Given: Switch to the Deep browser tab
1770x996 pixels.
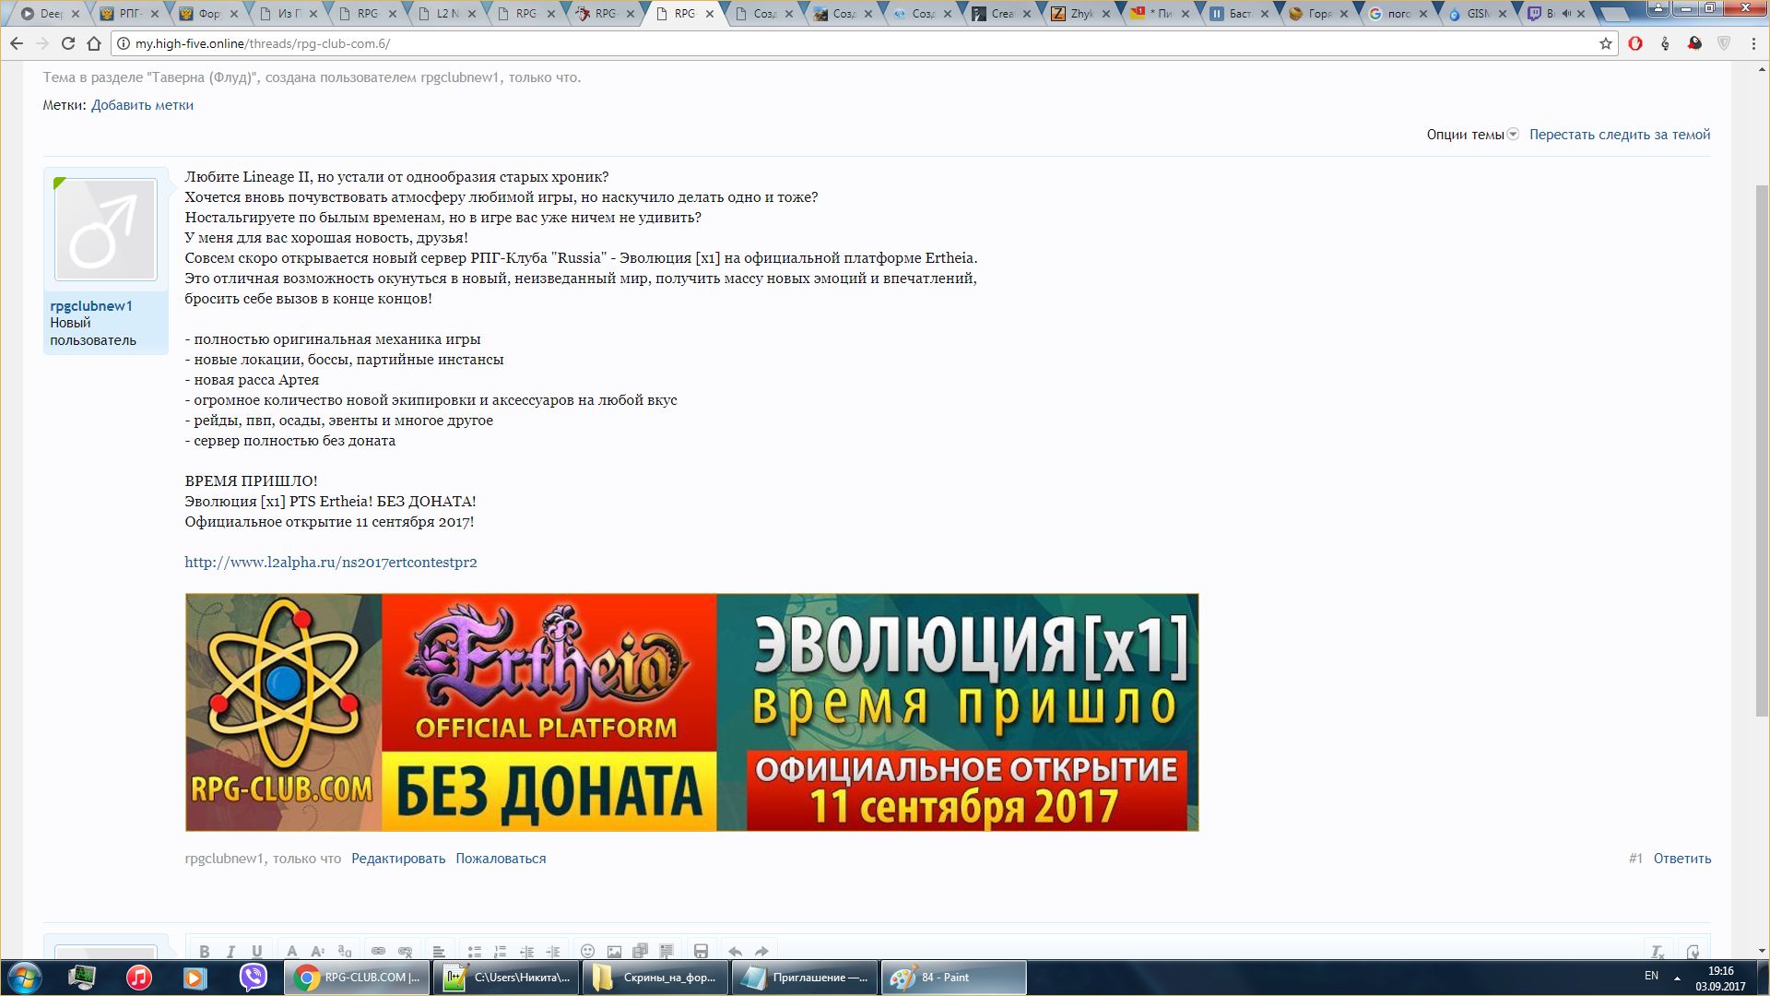Looking at the screenshot, I should tap(51, 14).
